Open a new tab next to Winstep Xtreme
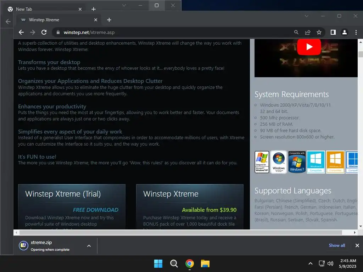363x272 pixels. tap(109, 20)
